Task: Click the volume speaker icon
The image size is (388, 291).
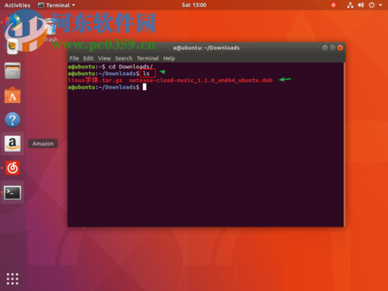Action: coord(361,5)
